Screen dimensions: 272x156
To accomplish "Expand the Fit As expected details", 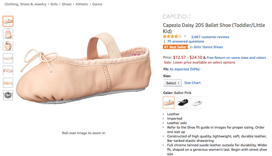I will click(185, 69).
